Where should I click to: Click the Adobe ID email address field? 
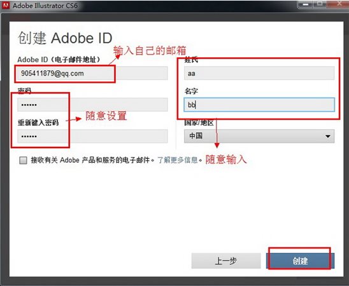92,73
